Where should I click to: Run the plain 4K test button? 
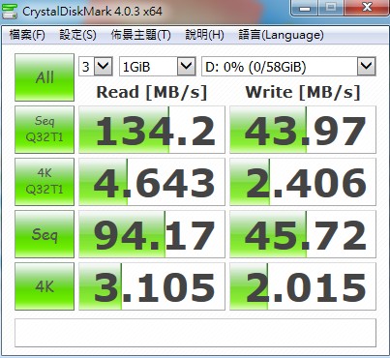click(45, 286)
